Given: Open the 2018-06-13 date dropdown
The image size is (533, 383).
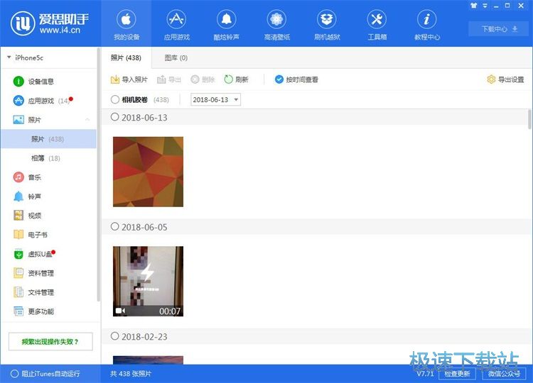Looking at the screenshot, I should coord(215,99).
